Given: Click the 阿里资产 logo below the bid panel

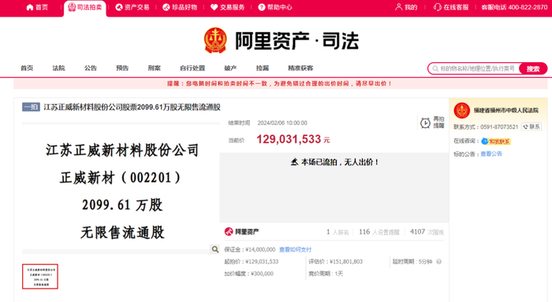Looking at the screenshot, I should [x=241, y=232].
